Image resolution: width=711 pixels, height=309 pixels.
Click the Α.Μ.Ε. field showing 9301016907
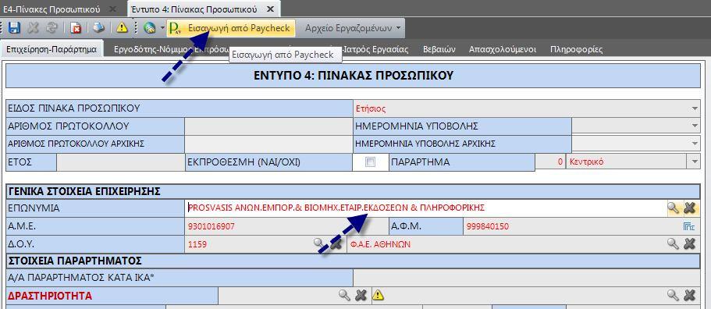287,226
